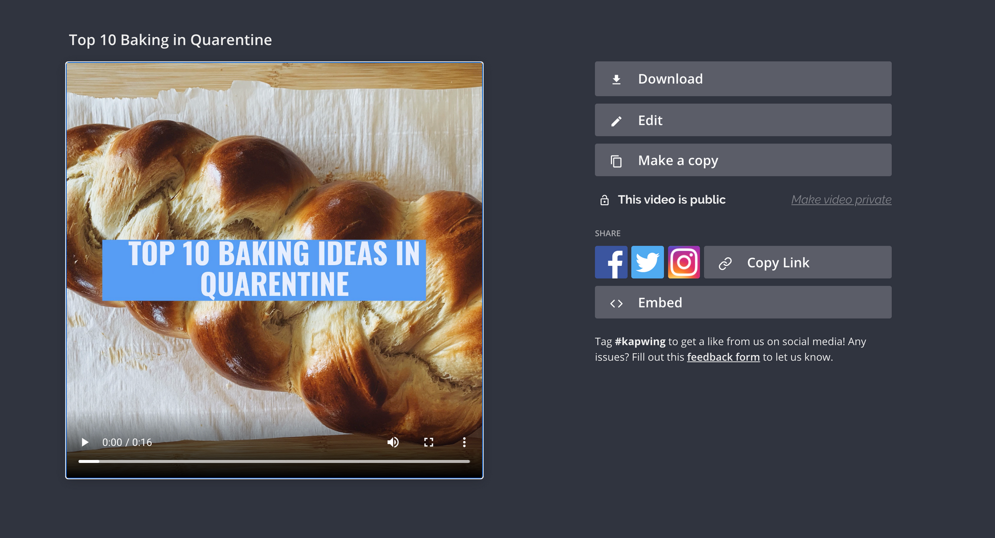Click the video progress bar

point(274,461)
